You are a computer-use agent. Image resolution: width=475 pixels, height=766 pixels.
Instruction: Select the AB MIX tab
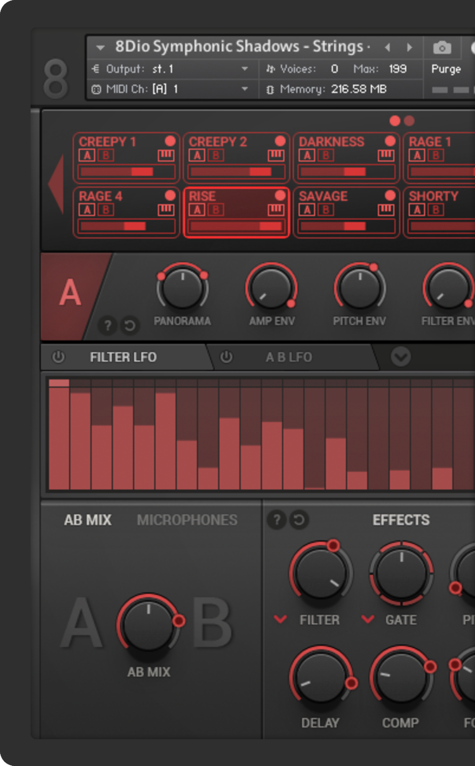click(87, 520)
